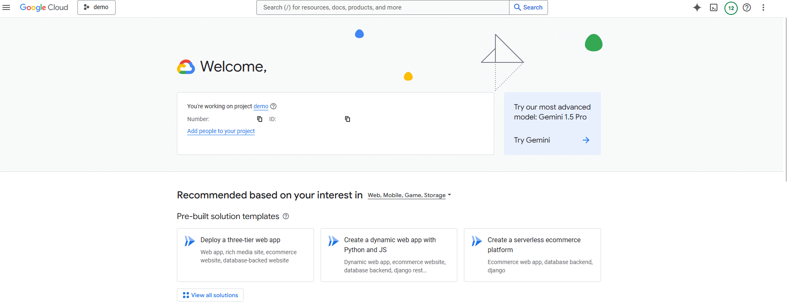Image resolution: width=787 pixels, height=305 pixels.
Task: Click View all solutions button
Action: 210,295
